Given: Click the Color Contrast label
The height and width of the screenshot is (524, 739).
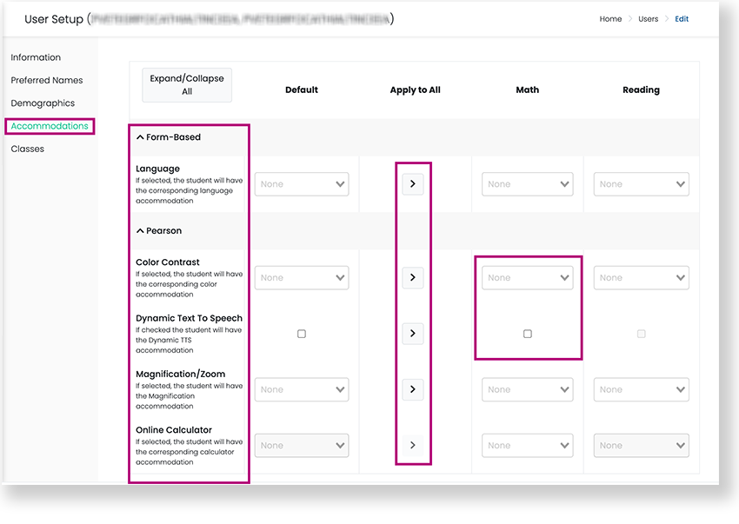Looking at the screenshot, I should pos(167,262).
